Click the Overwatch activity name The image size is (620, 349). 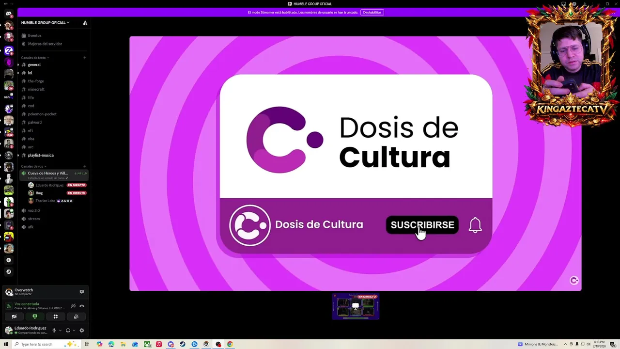pos(24,290)
